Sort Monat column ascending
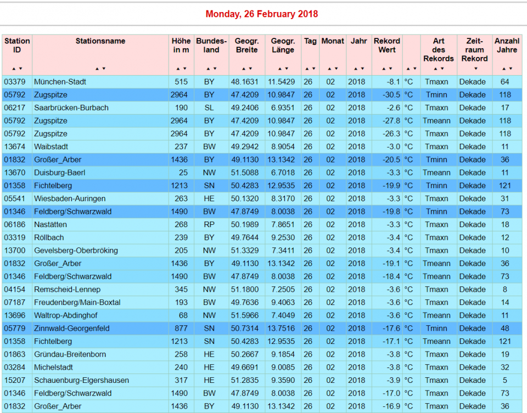The width and height of the screenshot is (527, 413). 329,69
